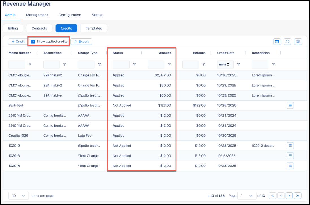This screenshot has width=310, height=205.
Task: Click the refresh icon in the toolbar
Action: pos(287,42)
